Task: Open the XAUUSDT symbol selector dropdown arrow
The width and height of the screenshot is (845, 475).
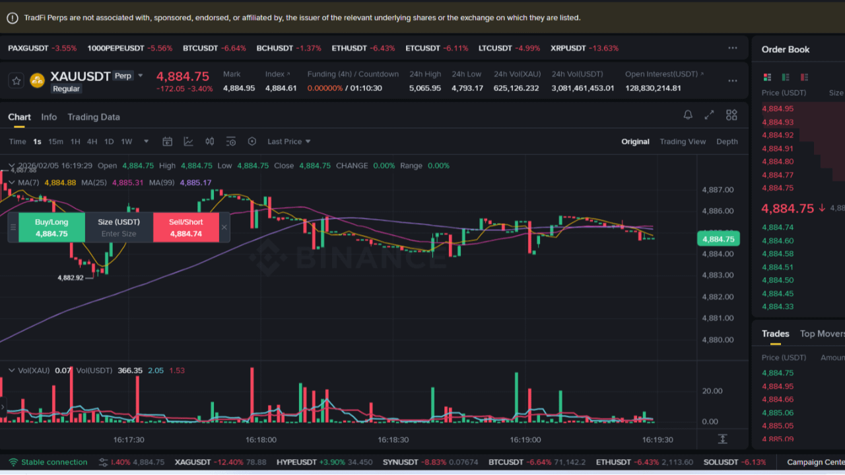Action: (140, 76)
